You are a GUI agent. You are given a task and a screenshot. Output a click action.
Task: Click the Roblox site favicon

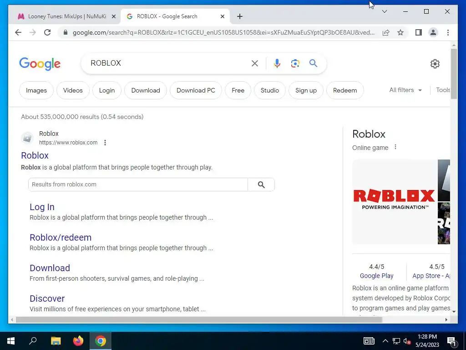[x=27, y=138]
